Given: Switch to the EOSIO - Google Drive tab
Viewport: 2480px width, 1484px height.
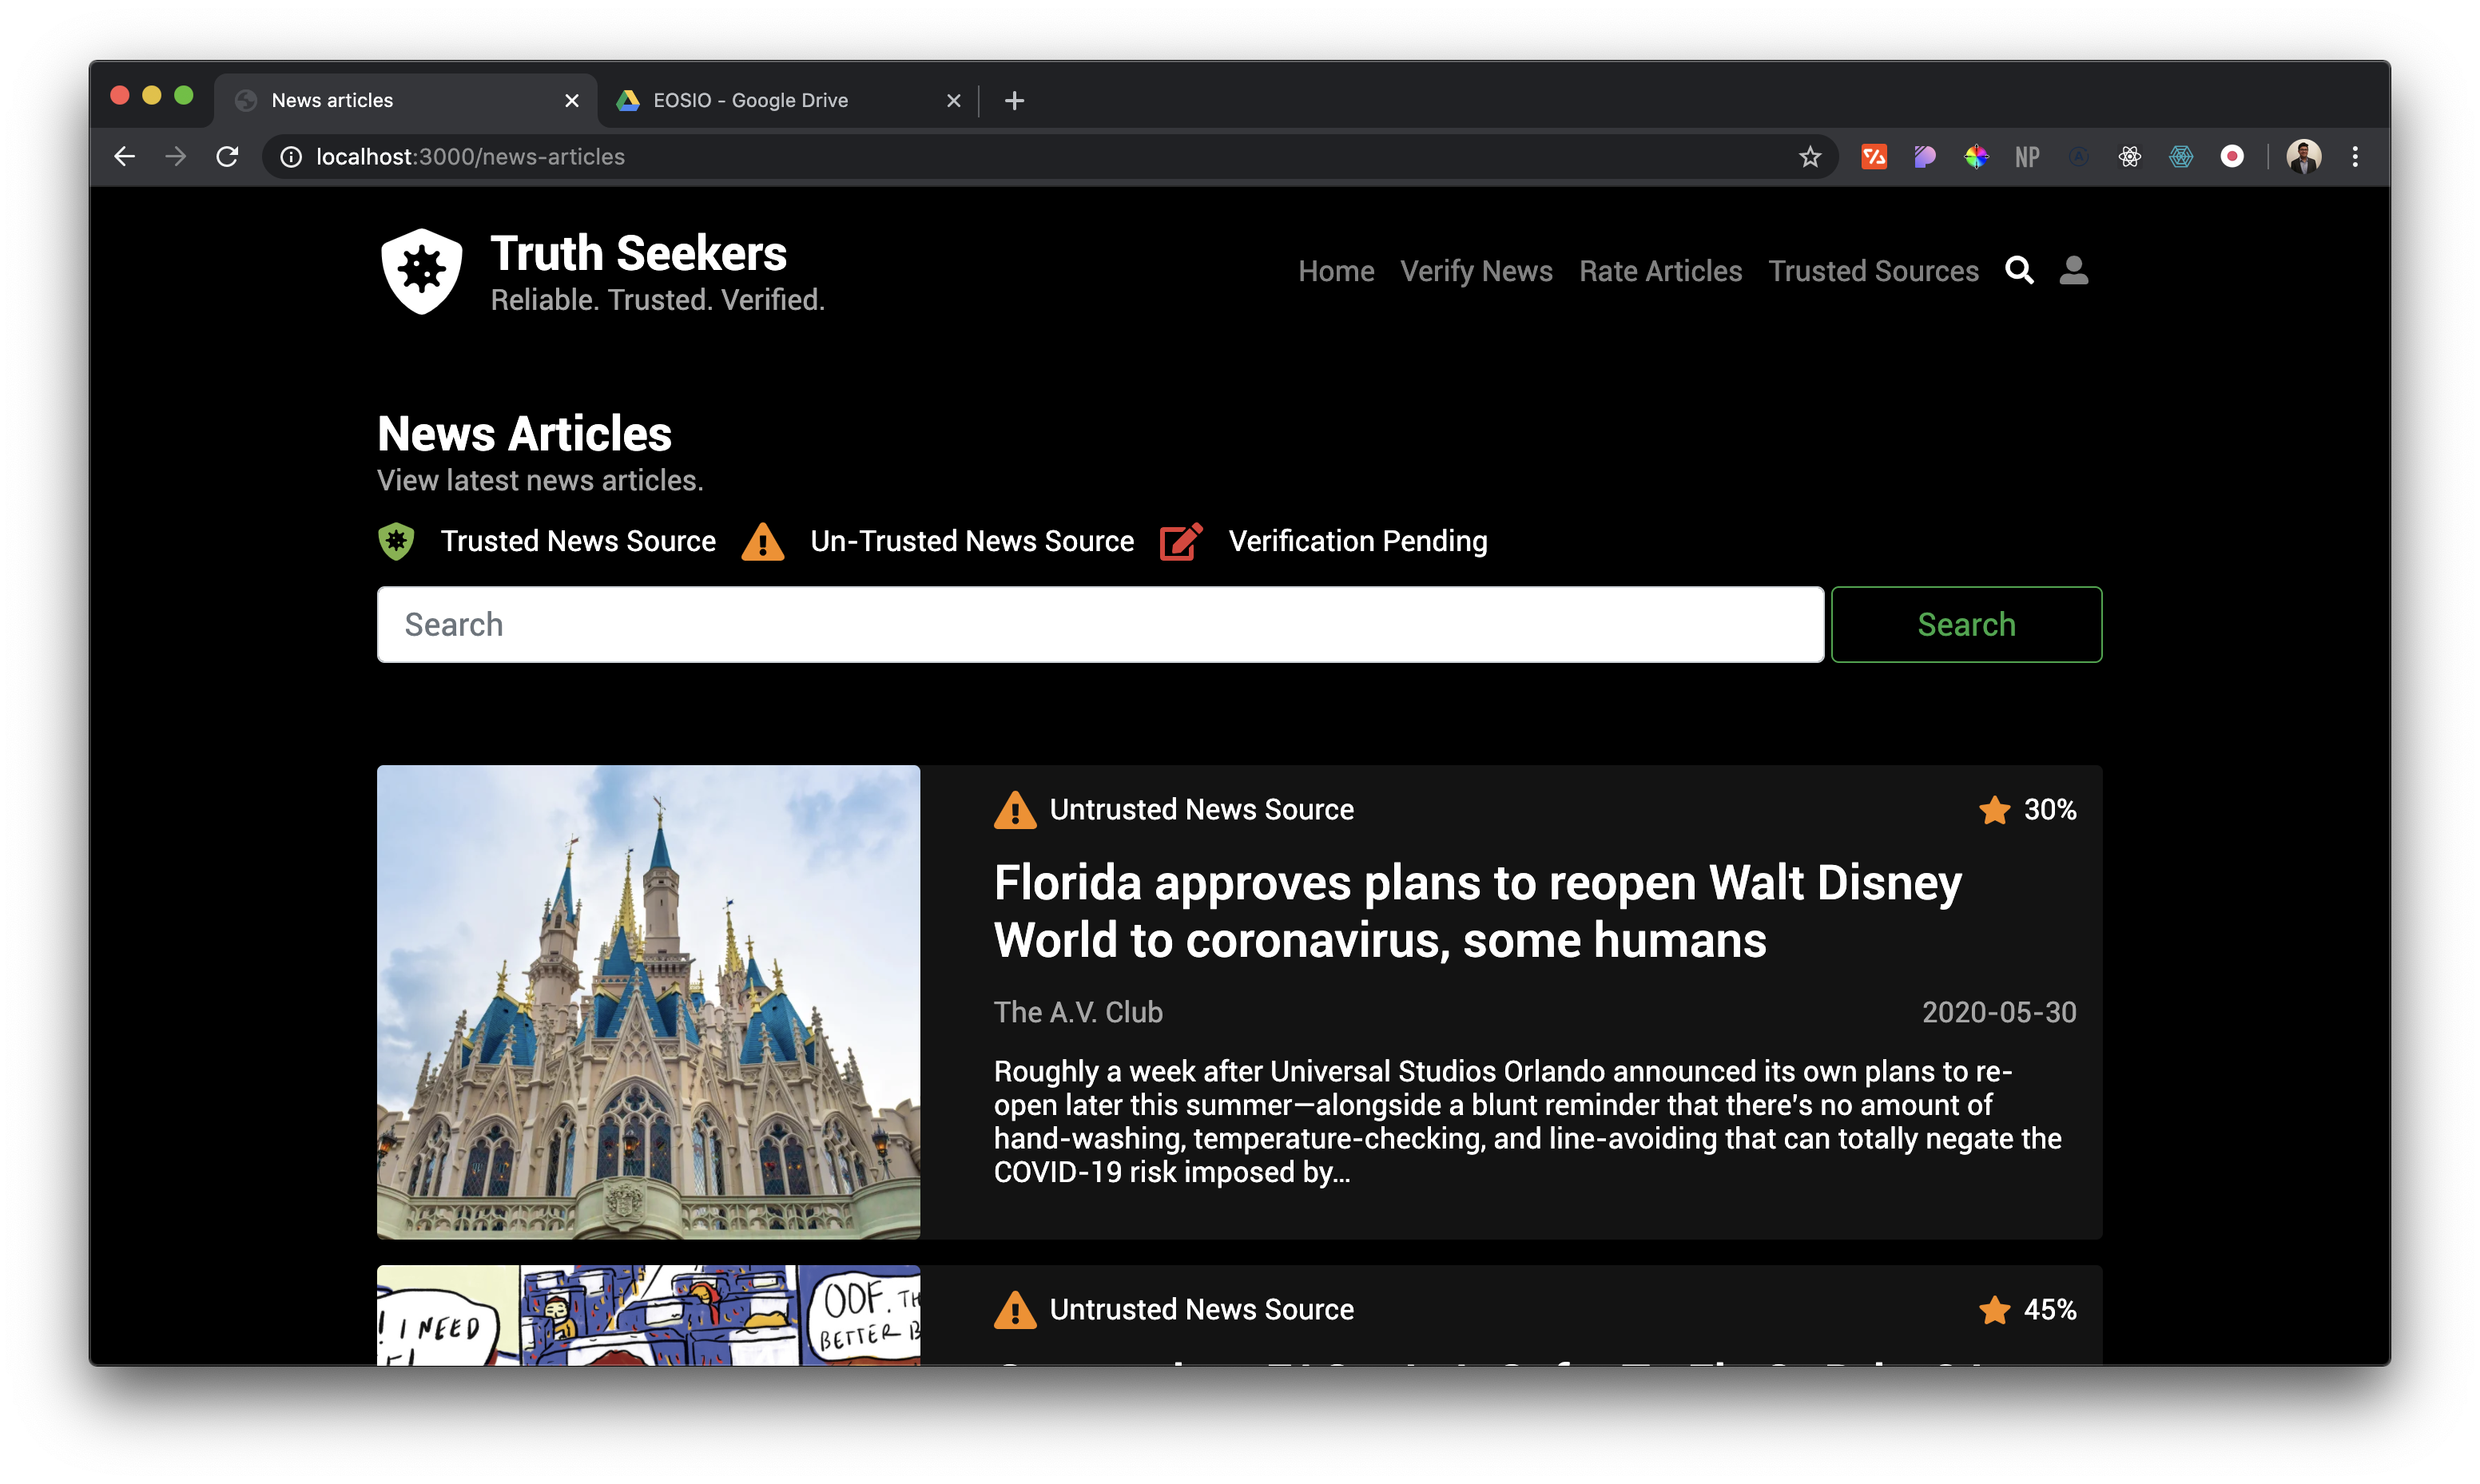Looking at the screenshot, I should [750, 100].
